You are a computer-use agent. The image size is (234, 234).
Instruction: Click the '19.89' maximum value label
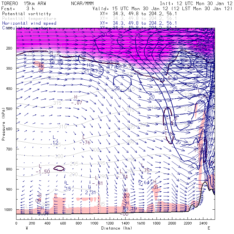pos(56,63)
